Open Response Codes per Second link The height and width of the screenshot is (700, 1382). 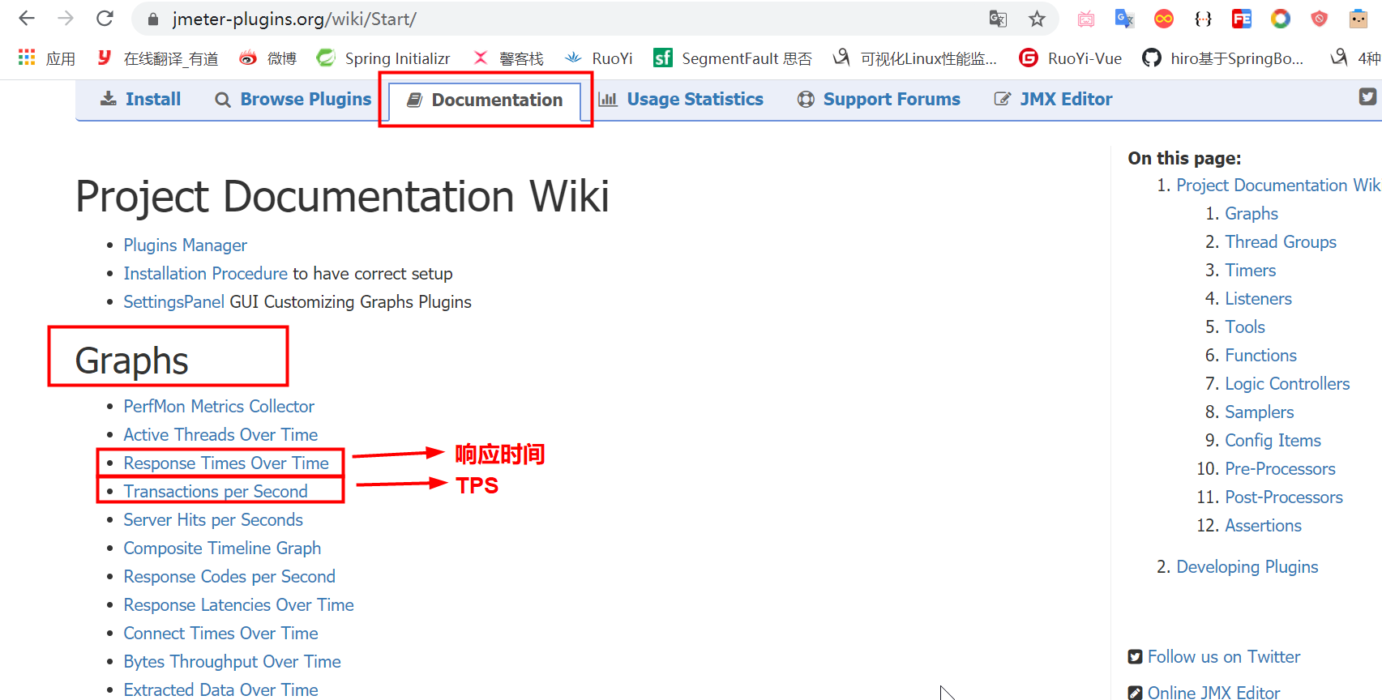tap(229, 576)
